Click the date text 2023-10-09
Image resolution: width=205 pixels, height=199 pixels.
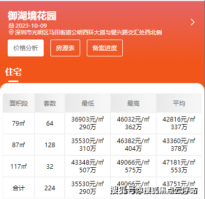31,26
